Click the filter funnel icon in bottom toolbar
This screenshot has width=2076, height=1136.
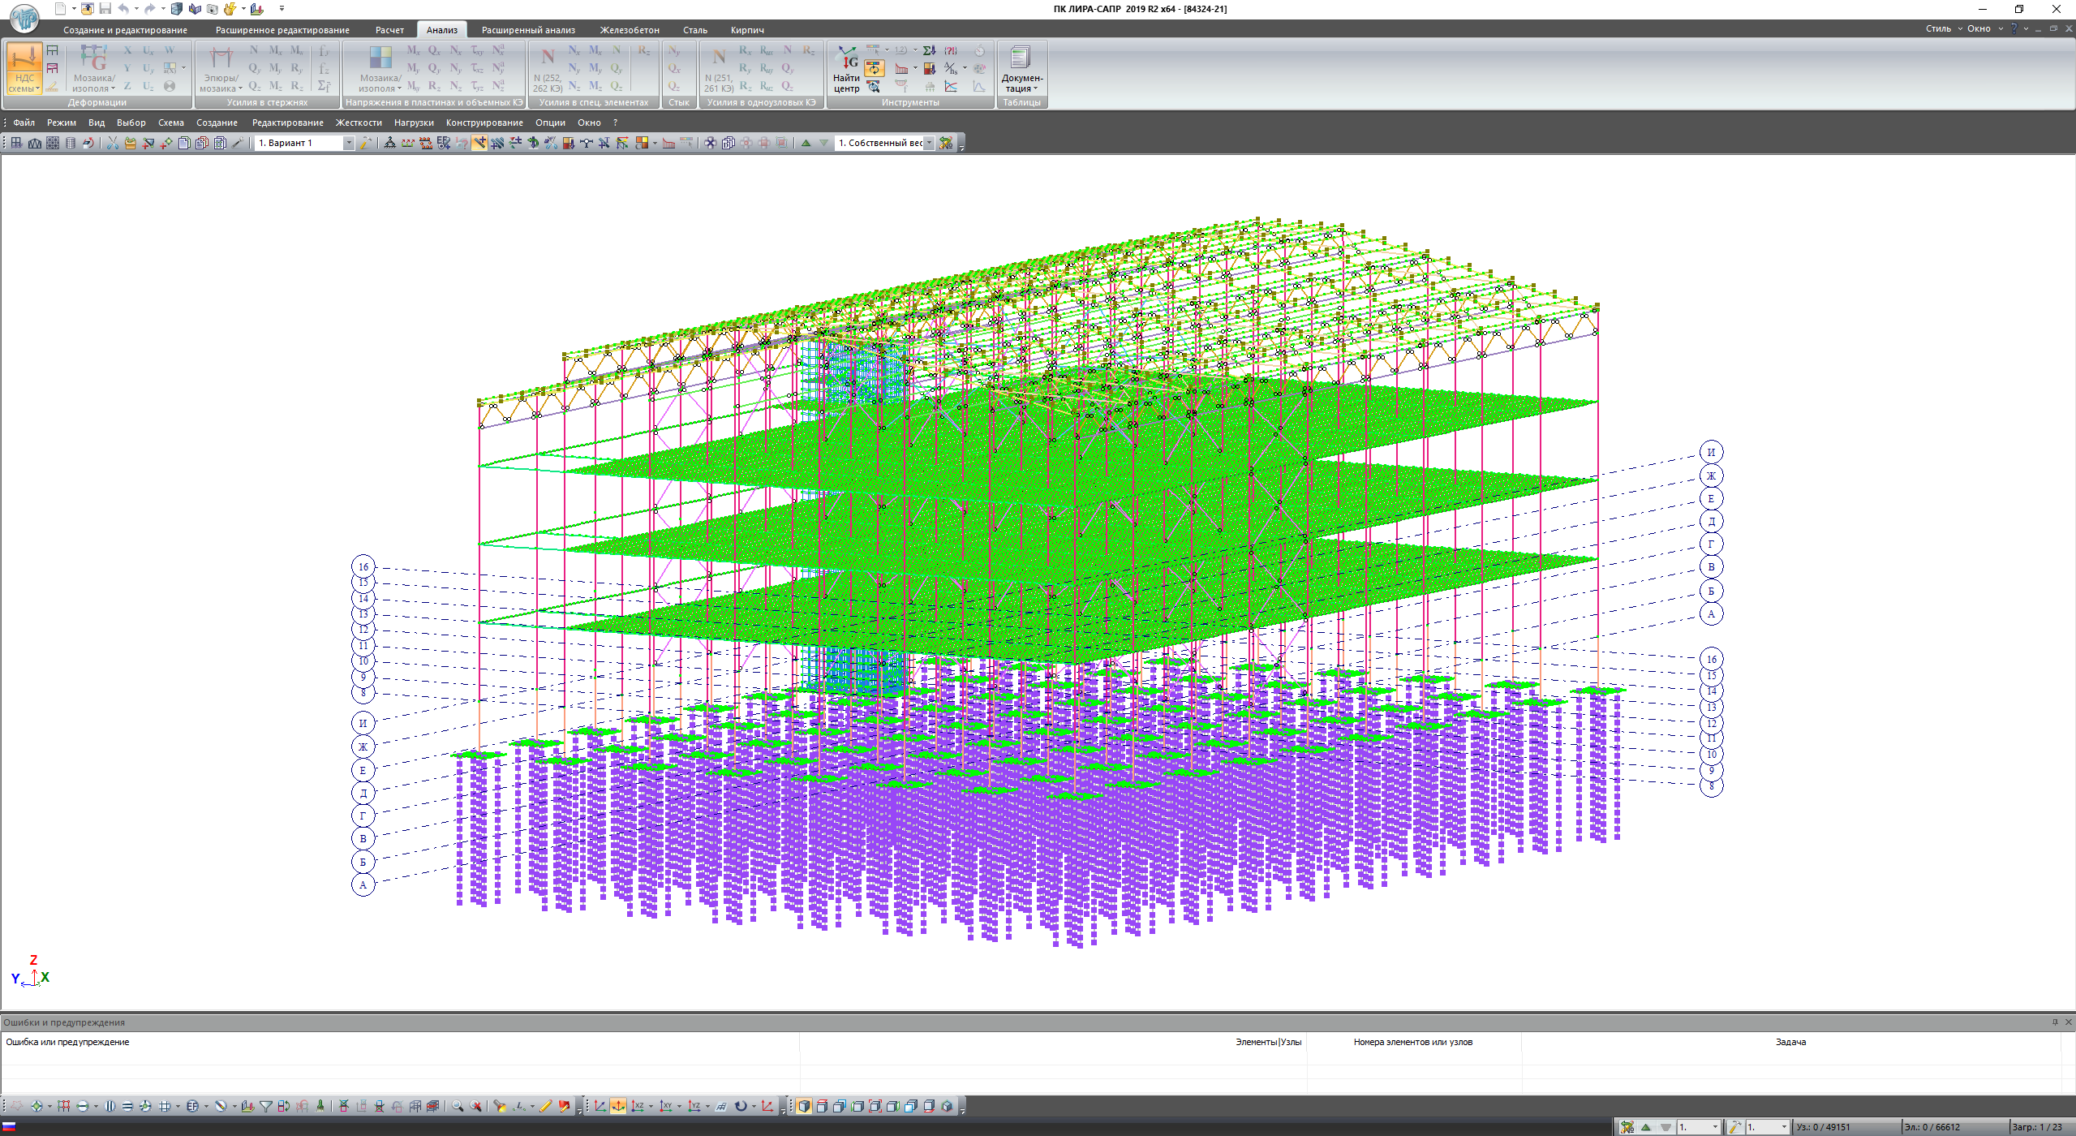(x=266, y=1106)
